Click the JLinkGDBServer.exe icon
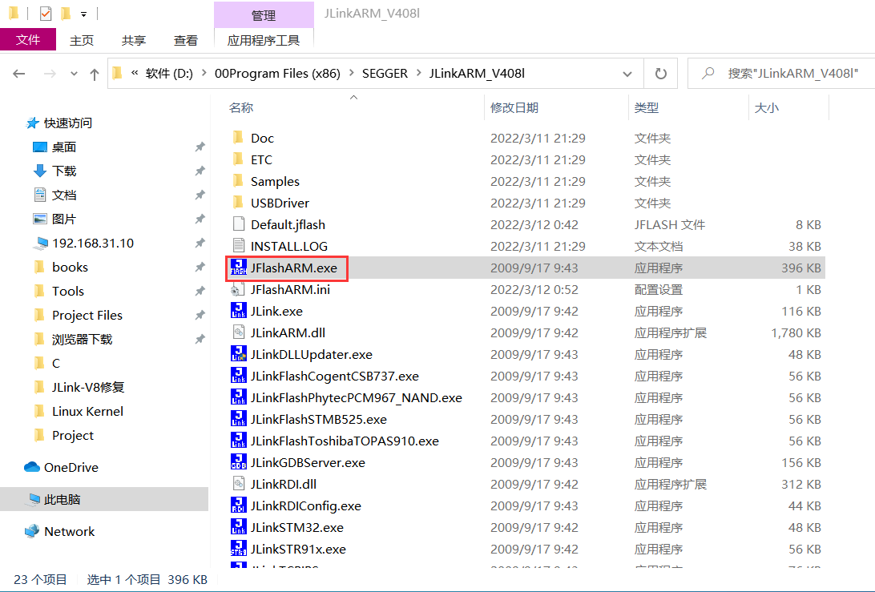Screen dimensions: 875x592 pos(238,462)
